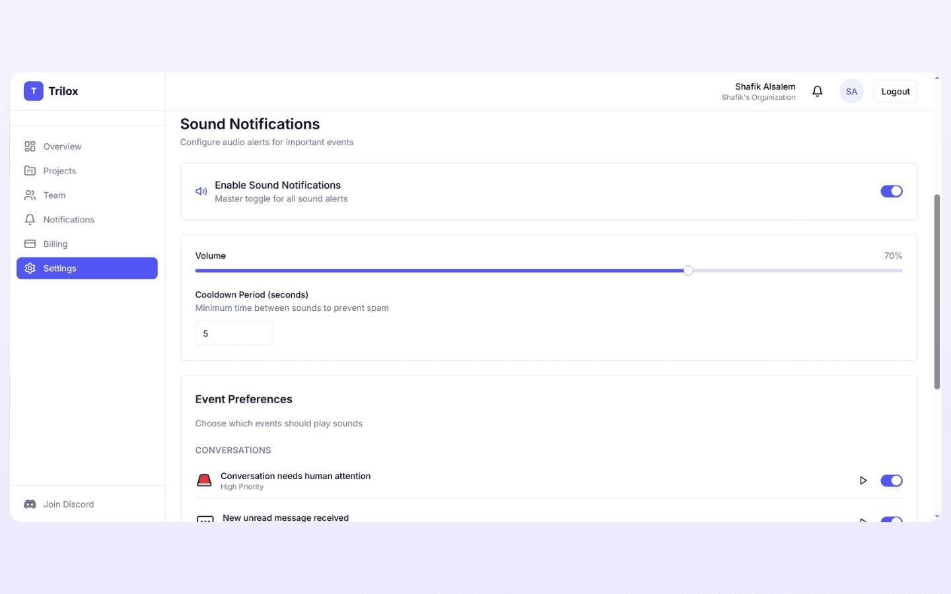The image size is (951, 594).
Task: Click the red siren icon for human attention events
Action: point(204,480)
